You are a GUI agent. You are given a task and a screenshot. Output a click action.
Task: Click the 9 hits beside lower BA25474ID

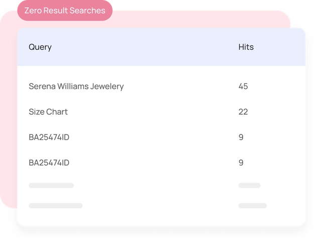click(241, 163)
